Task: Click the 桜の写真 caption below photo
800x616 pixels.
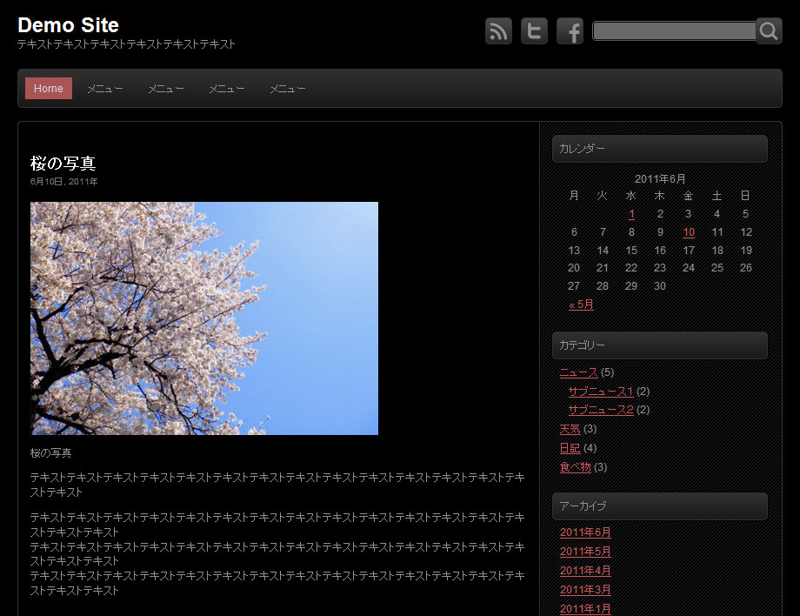Action: (x=51, y=453)
